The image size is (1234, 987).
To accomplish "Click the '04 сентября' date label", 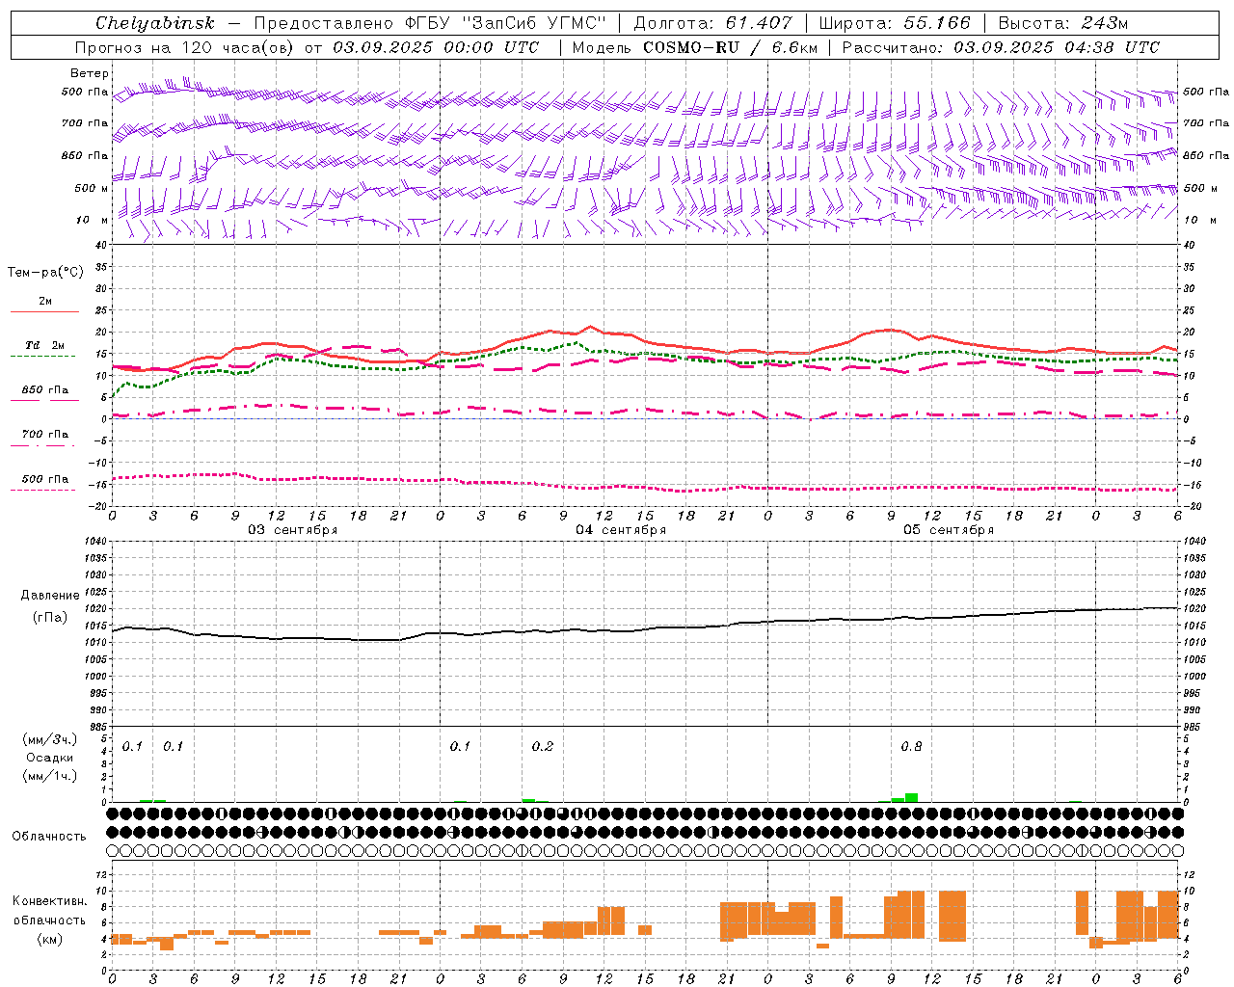I will tap(621, 530).
